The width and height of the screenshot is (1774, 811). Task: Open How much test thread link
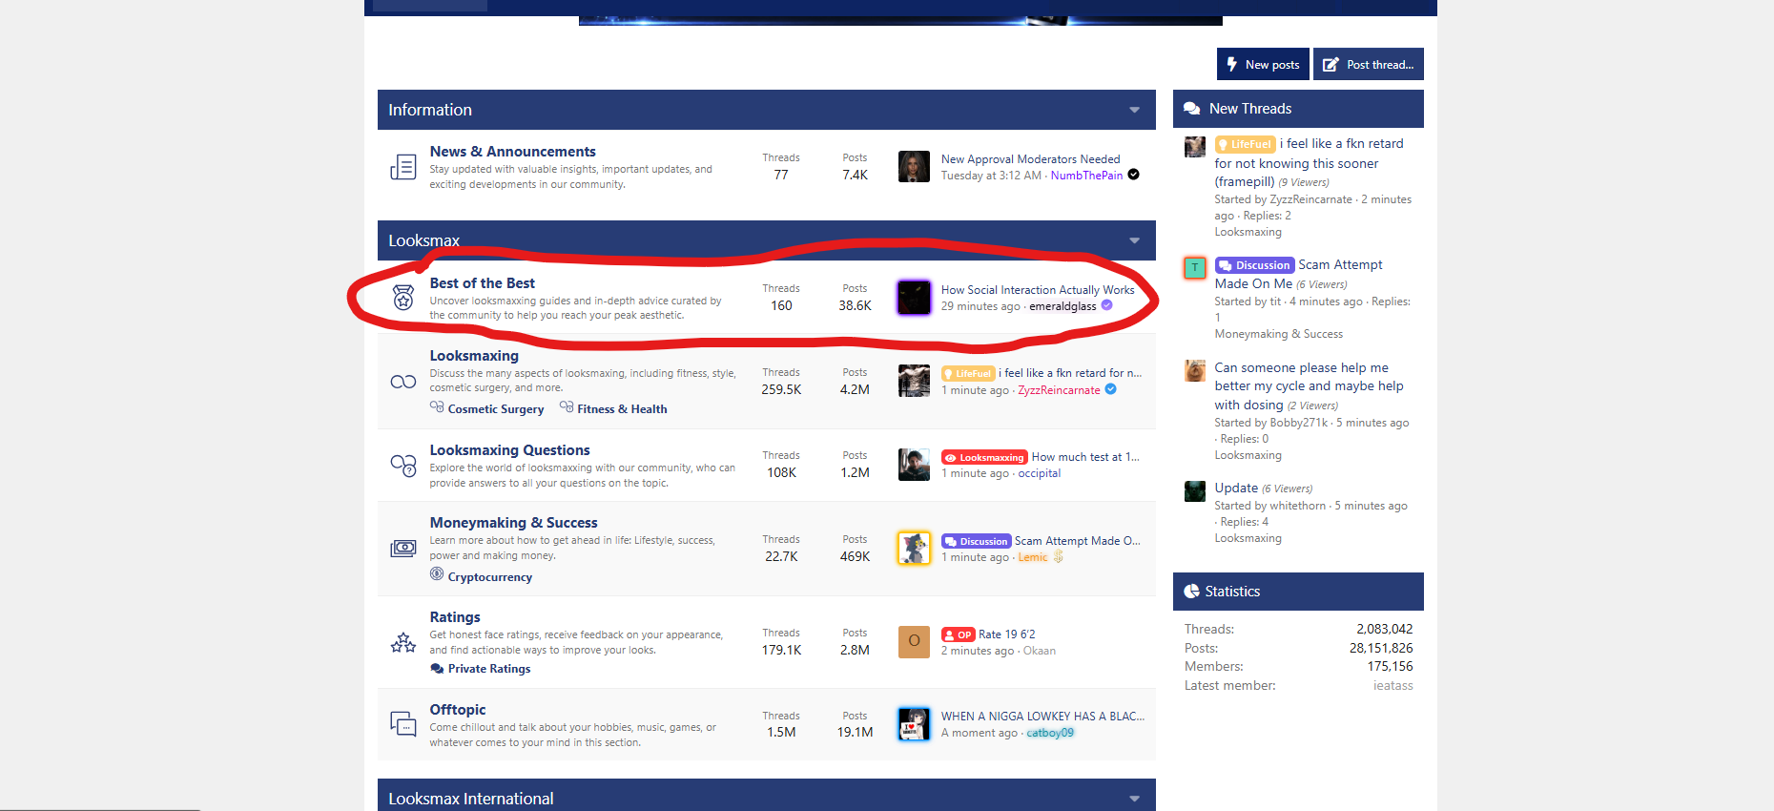tap(1085, 457)
